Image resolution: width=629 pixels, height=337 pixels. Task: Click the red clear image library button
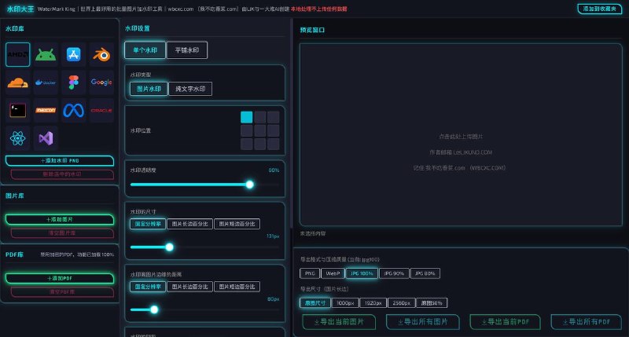(x=62, y=233)
